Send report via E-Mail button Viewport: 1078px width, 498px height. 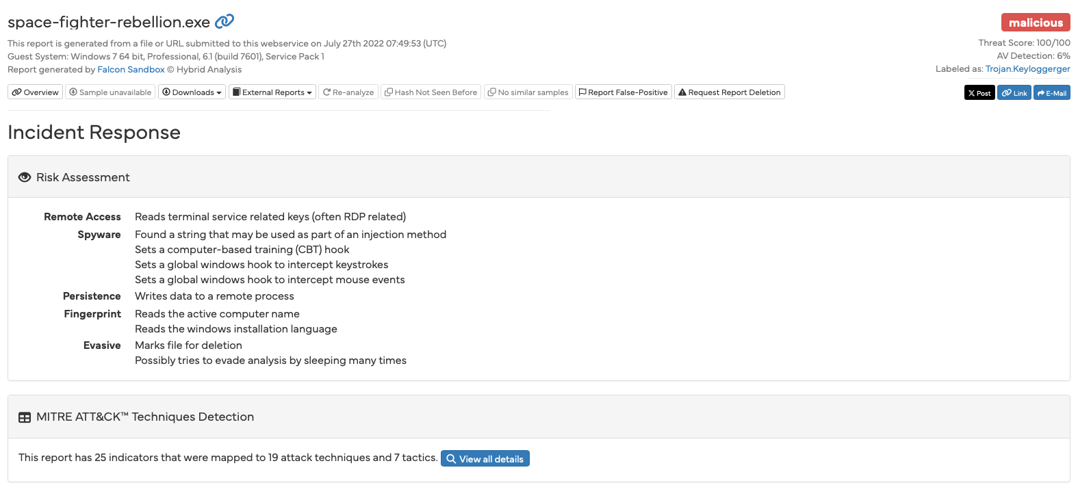point(1051,93)
